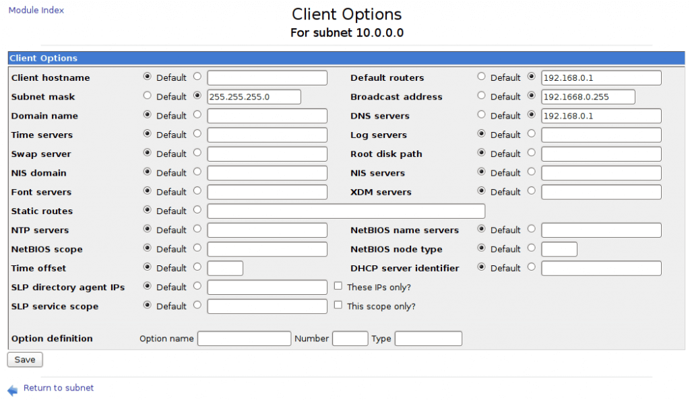Select Default radio for Subnet mask
This screenshot has width=690, height=400.
[148, 96]
